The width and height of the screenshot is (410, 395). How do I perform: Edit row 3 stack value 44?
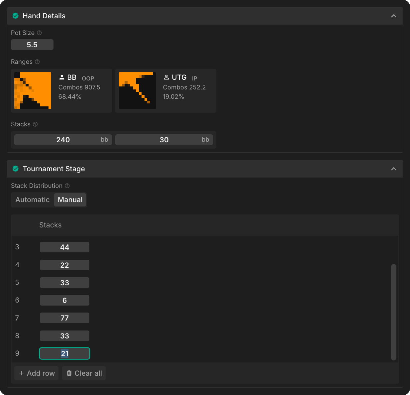(64, 247)
